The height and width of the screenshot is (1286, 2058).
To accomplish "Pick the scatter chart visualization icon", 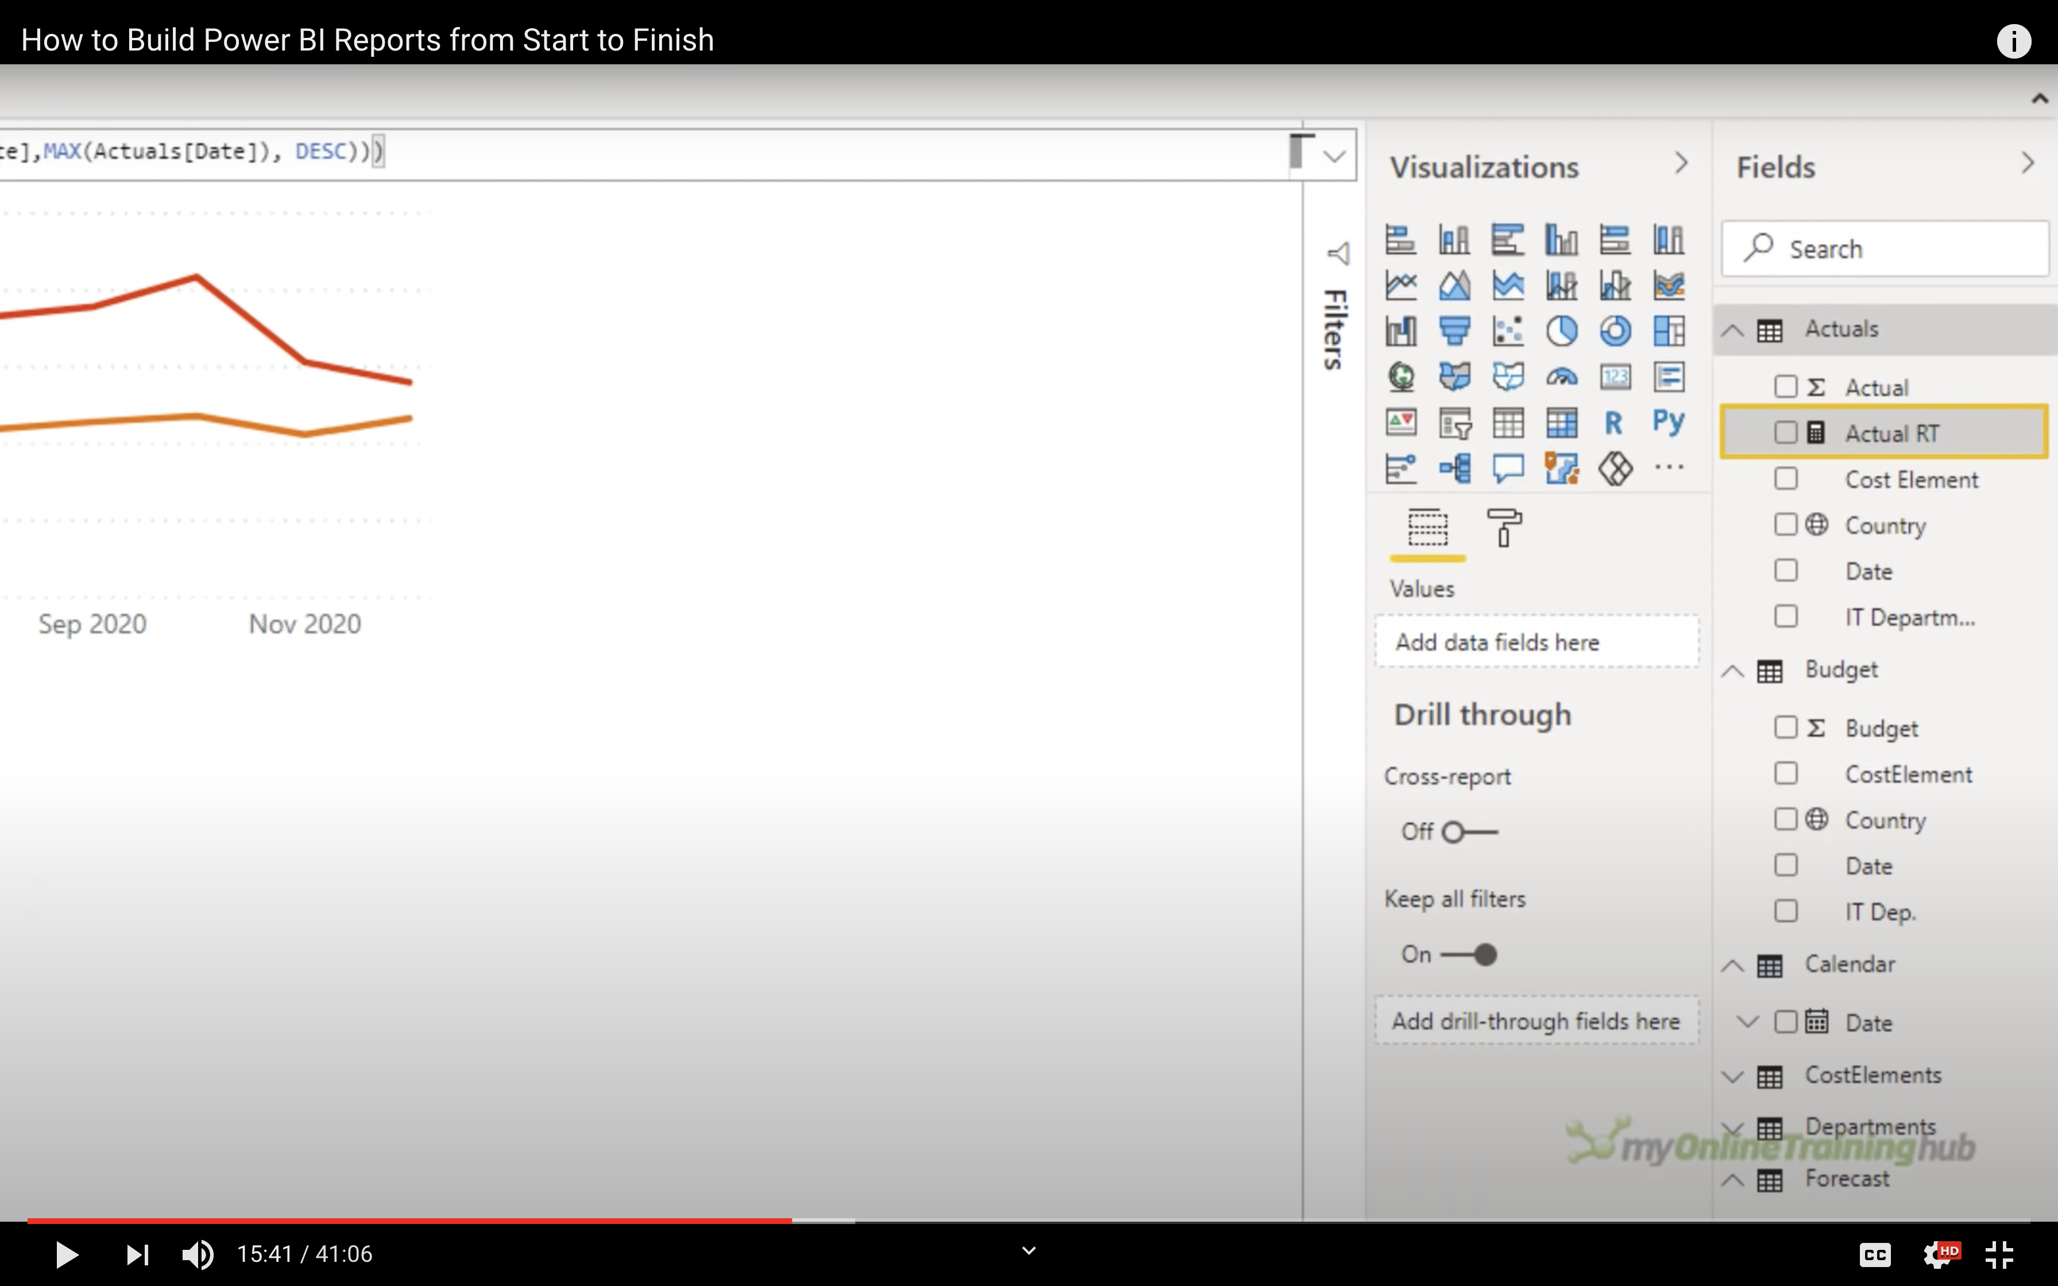I will click(1508, 331).
